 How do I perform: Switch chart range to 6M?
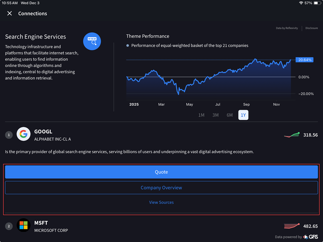point(230,115)
